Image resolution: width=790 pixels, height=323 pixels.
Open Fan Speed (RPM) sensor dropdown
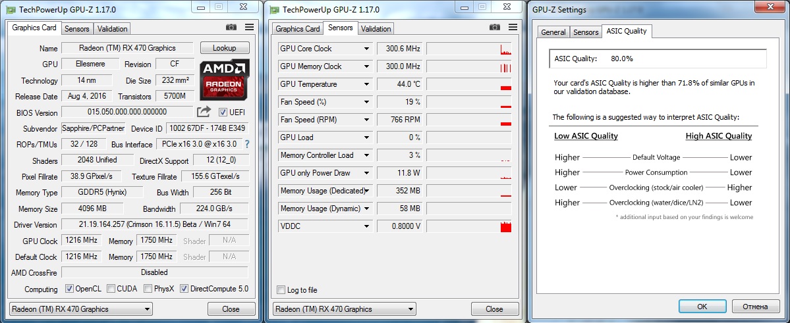(367, 120)
